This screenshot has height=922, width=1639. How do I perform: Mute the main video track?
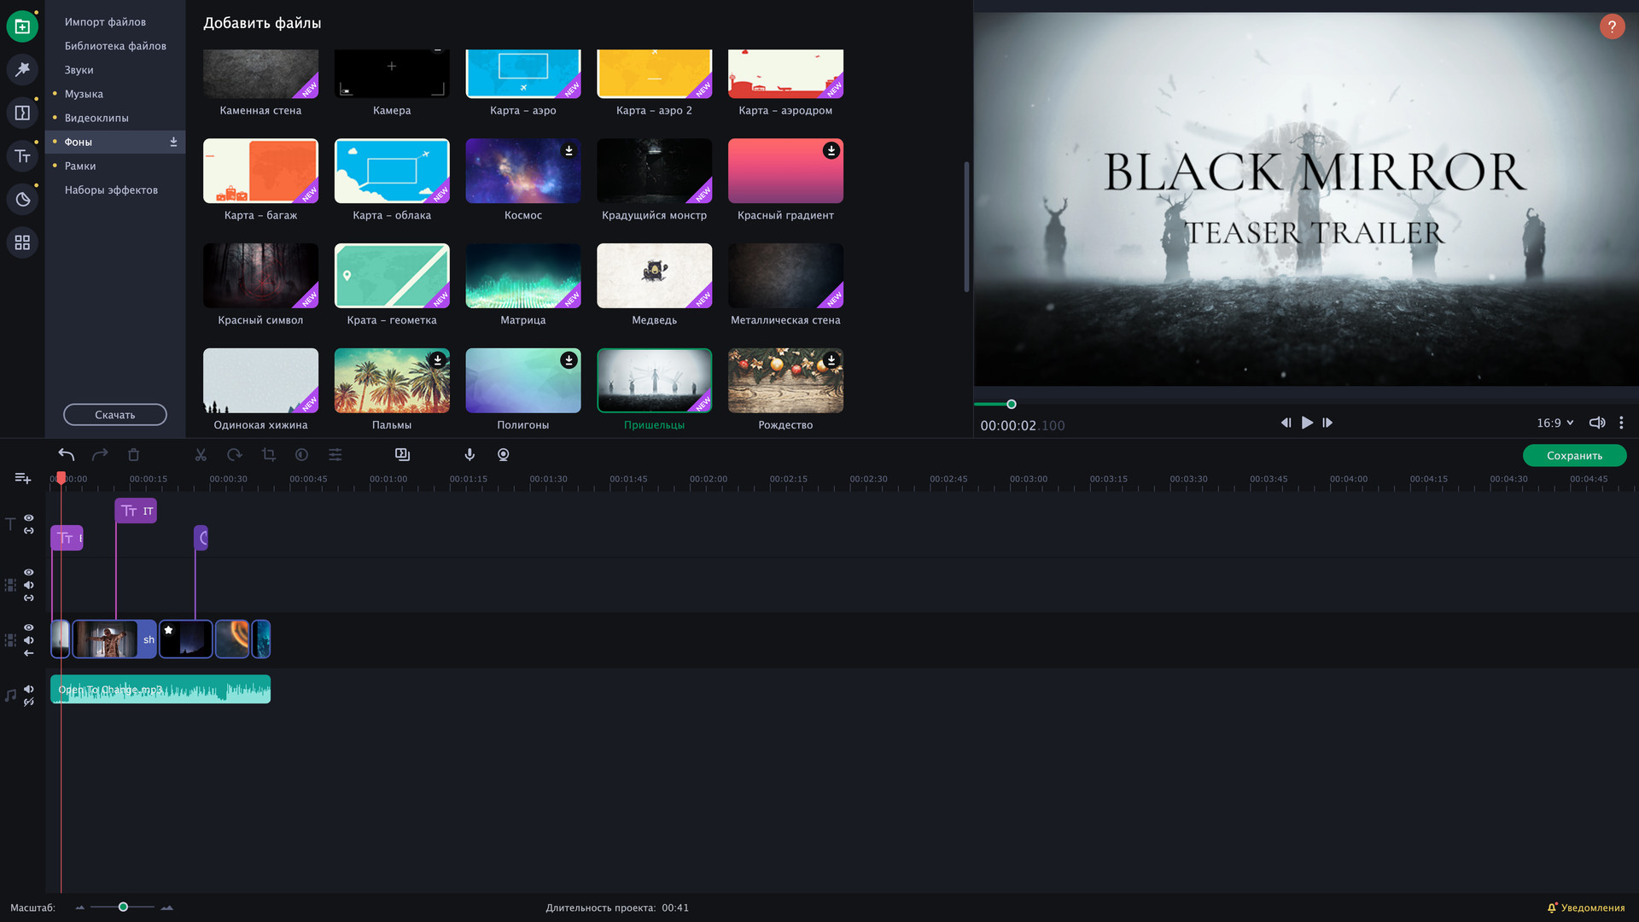click(x=29, y=640)
